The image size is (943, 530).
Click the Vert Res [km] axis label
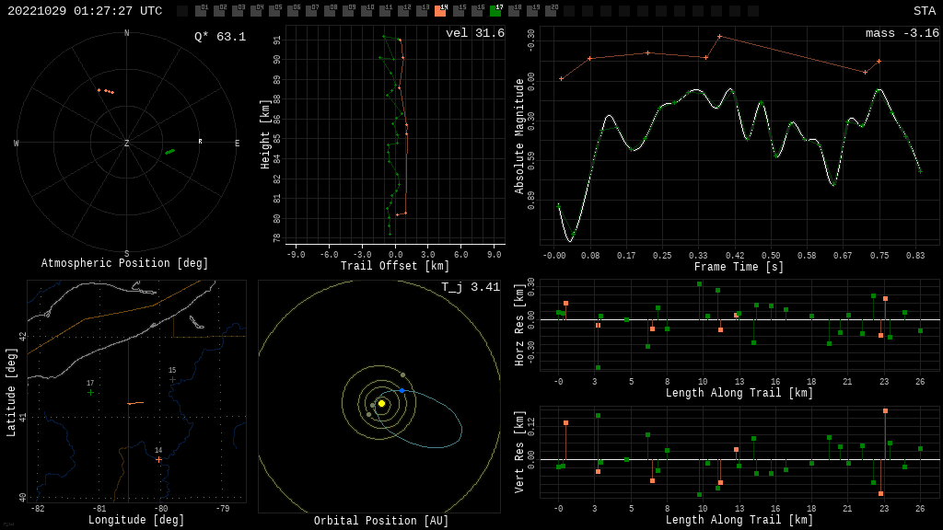519,452
